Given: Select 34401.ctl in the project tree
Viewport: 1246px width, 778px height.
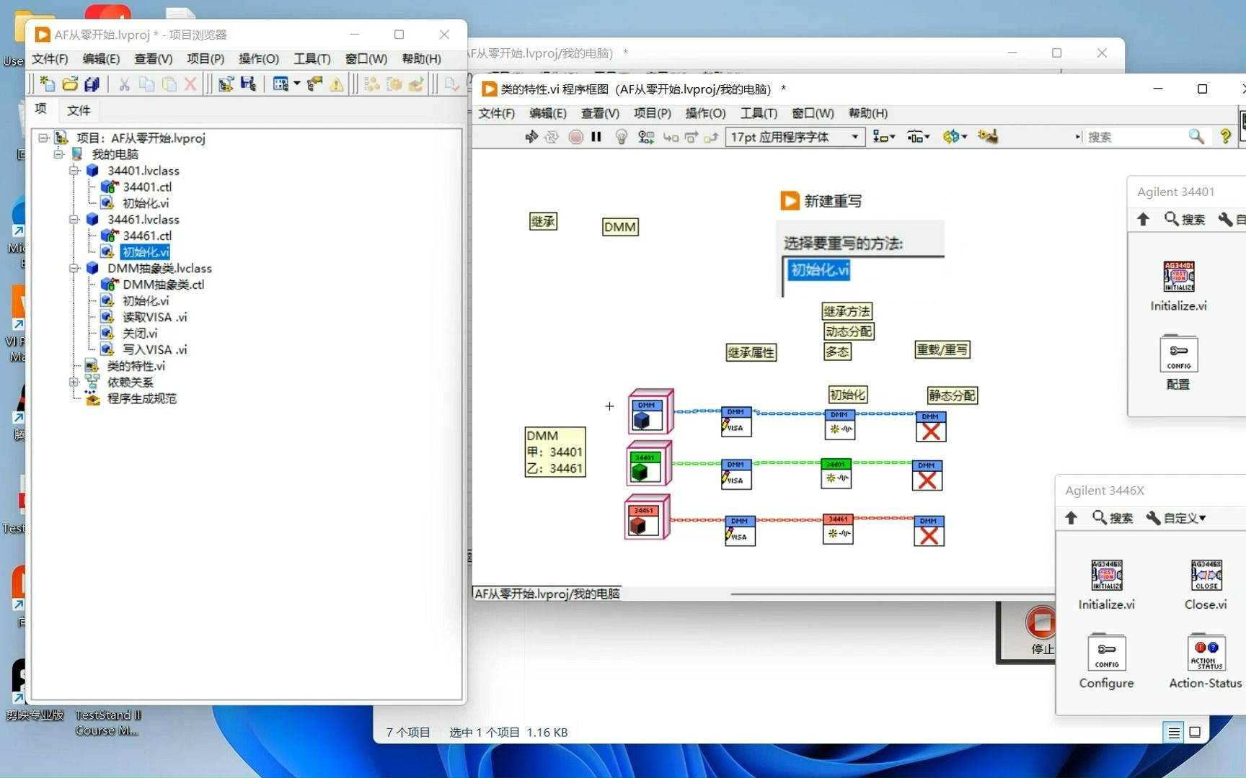Looking at the screenshot, I should [147, 187].
